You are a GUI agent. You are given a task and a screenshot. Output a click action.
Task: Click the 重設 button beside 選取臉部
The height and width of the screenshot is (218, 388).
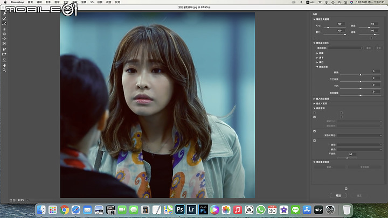(369, 48)
